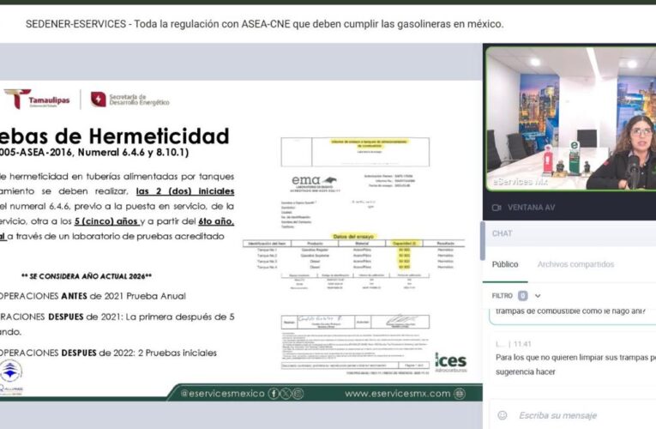
Task: Click the ema laboratory logo on the document
Action: pos(315,183)
